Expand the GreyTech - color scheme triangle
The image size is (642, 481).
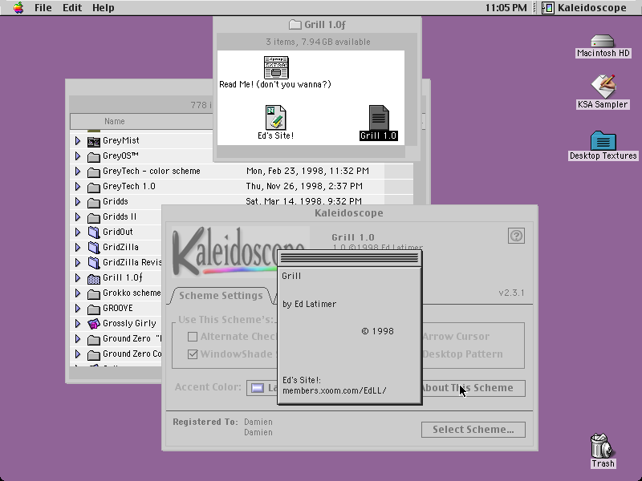(x=78, y=172)
